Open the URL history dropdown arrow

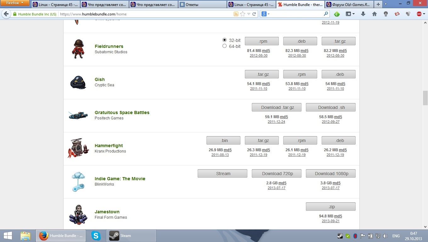tap(249, 14)
